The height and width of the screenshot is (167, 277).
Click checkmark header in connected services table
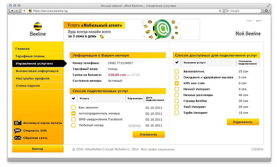point(73,99)
